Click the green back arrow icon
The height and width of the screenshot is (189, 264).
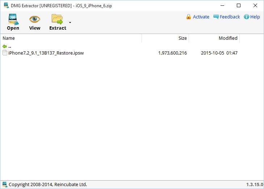[x=4, y=46]
